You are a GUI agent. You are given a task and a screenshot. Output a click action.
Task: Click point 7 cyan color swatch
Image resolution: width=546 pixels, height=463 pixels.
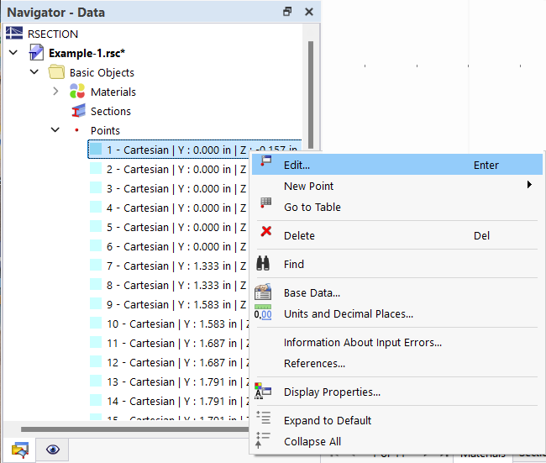96,265
